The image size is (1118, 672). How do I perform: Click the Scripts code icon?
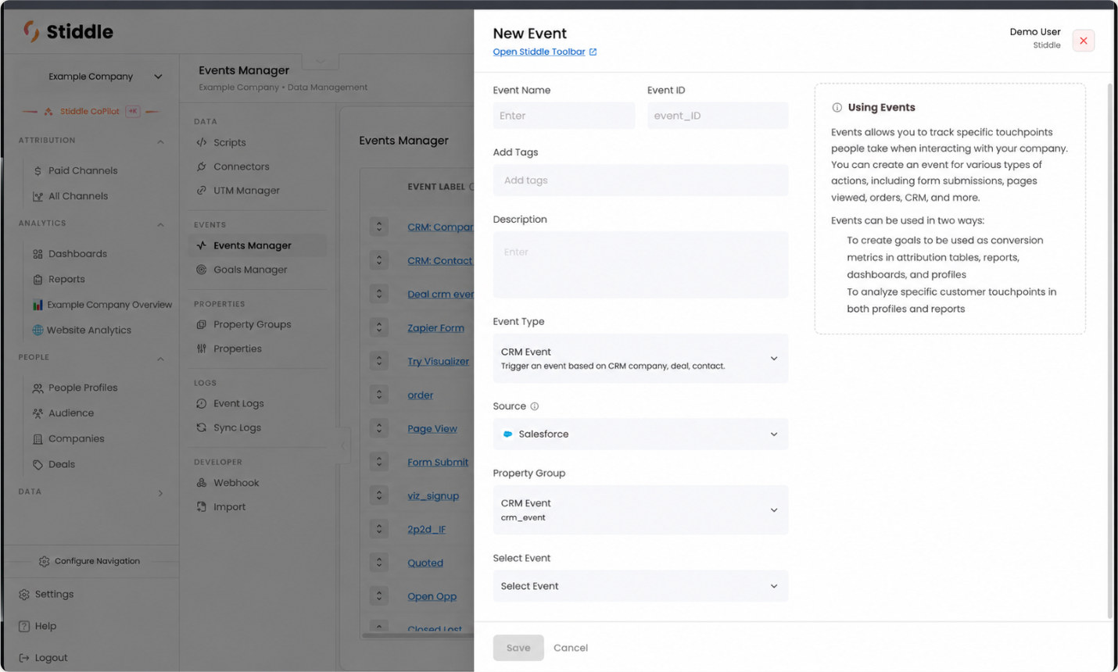click(202, 142)
